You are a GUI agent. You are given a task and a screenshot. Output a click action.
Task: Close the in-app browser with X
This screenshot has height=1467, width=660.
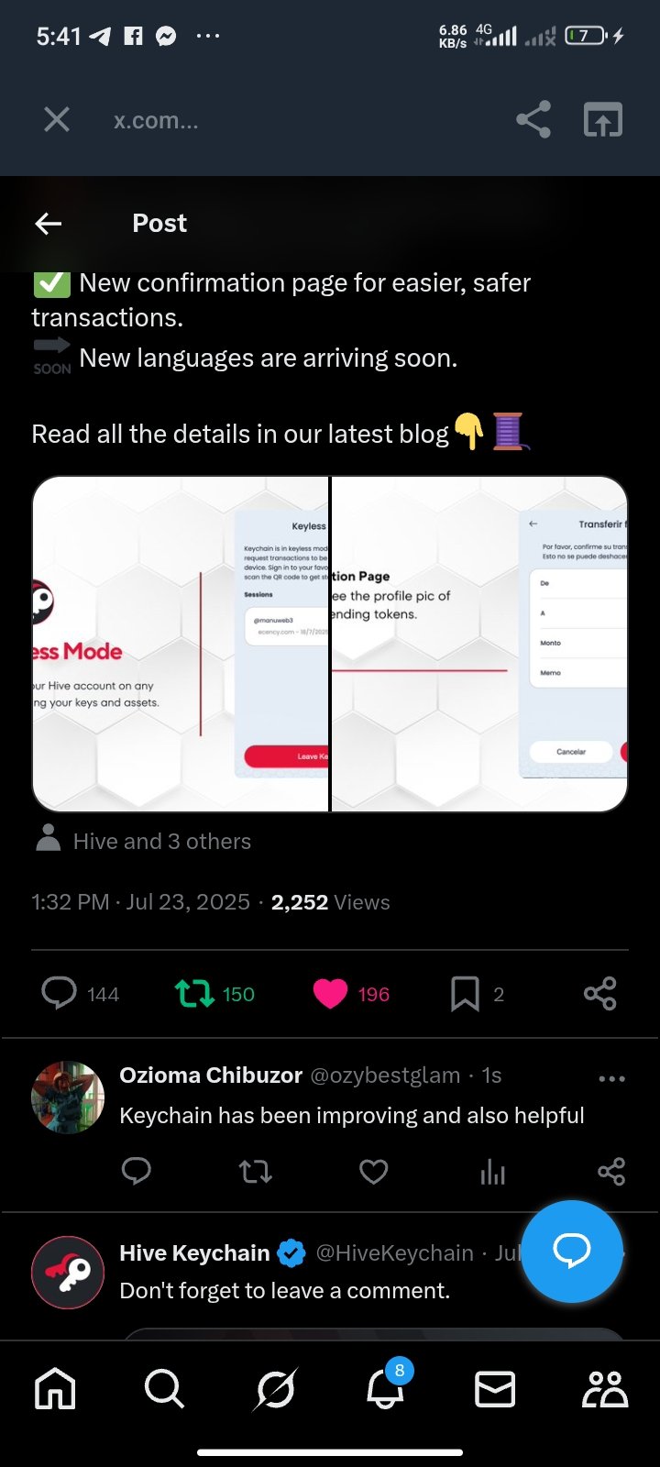coord(57,119)
